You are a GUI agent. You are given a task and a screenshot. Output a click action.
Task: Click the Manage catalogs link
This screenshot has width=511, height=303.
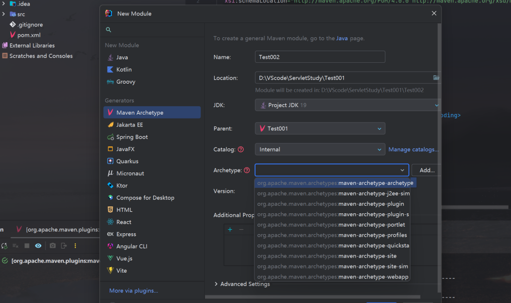pos(413,150)
